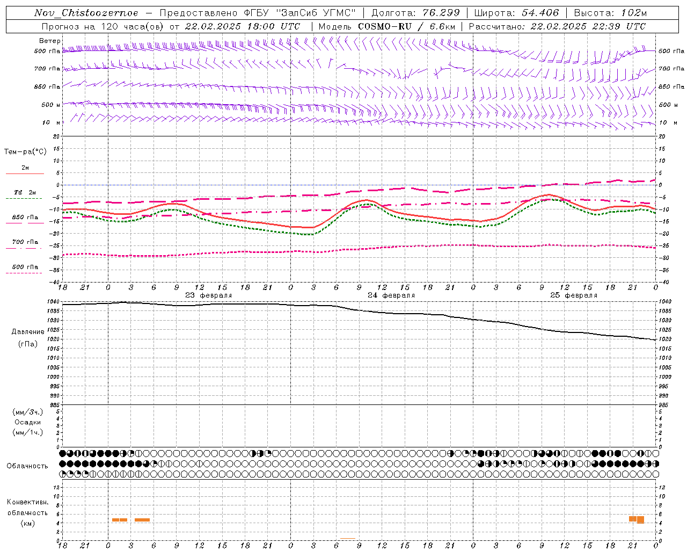Click the Высота: 102м value
The image size is (687, 550).
point(610,13)
